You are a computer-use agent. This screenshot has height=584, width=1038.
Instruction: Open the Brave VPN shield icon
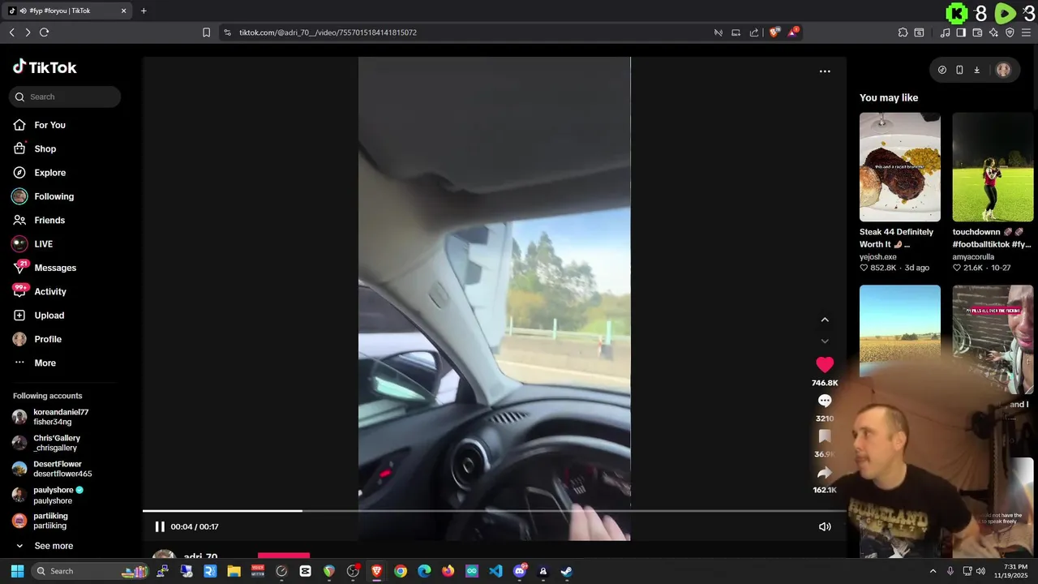pos(1010,32)
